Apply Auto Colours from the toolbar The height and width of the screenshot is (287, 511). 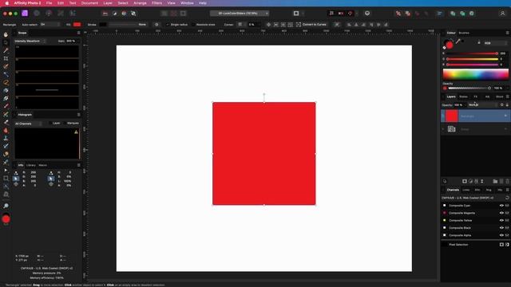click(124, 14)
